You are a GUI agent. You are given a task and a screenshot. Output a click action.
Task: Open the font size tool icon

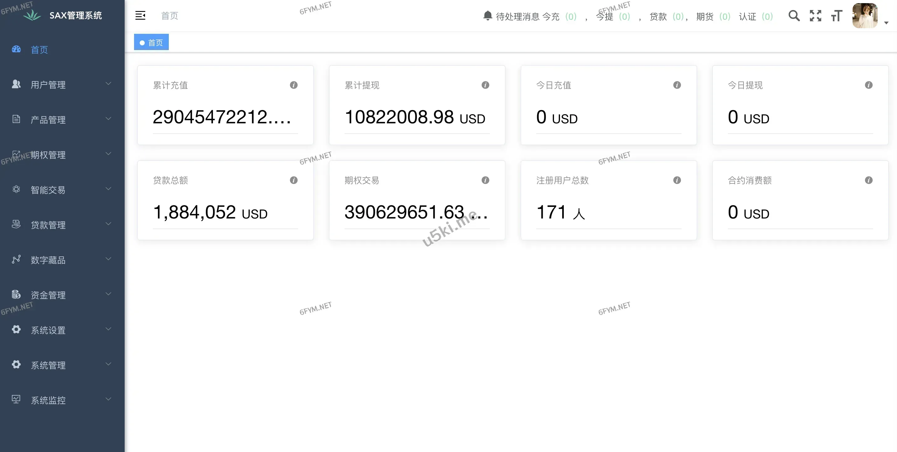837,16
